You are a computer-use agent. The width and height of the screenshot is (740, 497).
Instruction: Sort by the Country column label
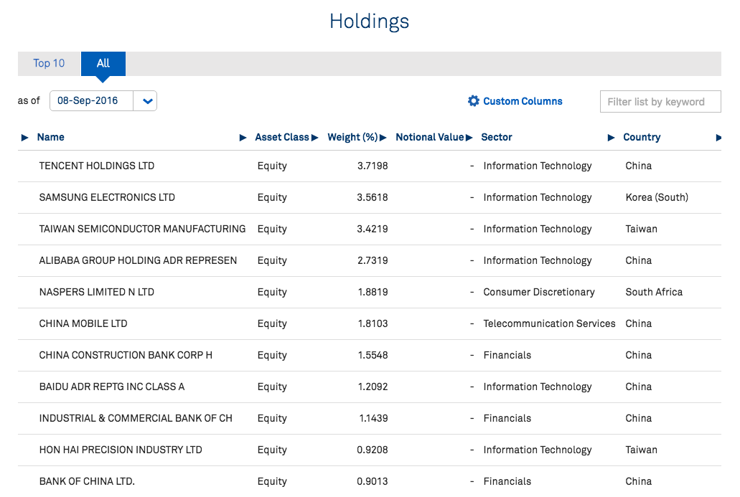click(x=642, y=137)
